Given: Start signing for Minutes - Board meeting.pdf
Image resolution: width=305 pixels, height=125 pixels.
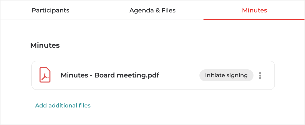Looking at the screenshot, I should pos(226,75).
